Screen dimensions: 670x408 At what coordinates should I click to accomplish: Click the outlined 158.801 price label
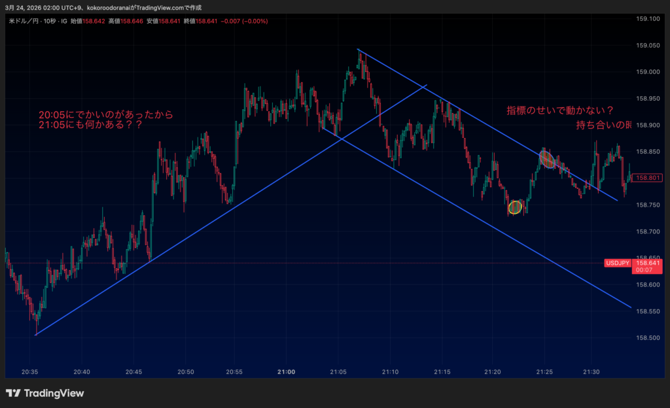(649, 177)
